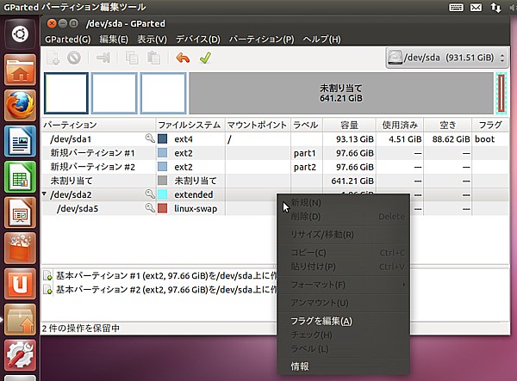Sort by 使用済み column header

pos(400,125)
